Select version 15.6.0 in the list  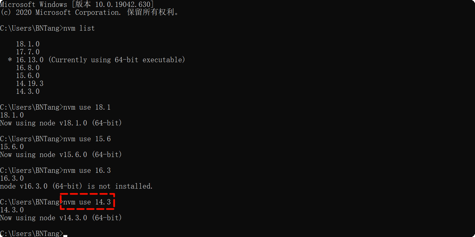pos(28,76)
